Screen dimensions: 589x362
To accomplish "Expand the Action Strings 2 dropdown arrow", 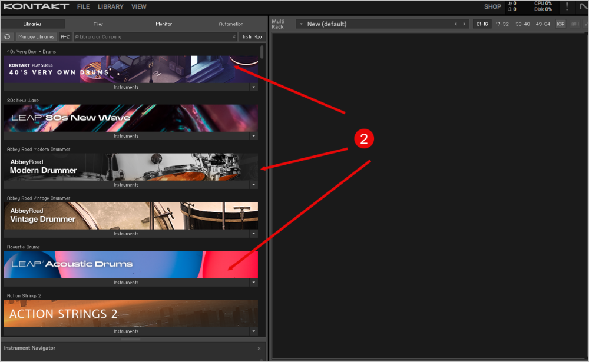I will point(254,331).
